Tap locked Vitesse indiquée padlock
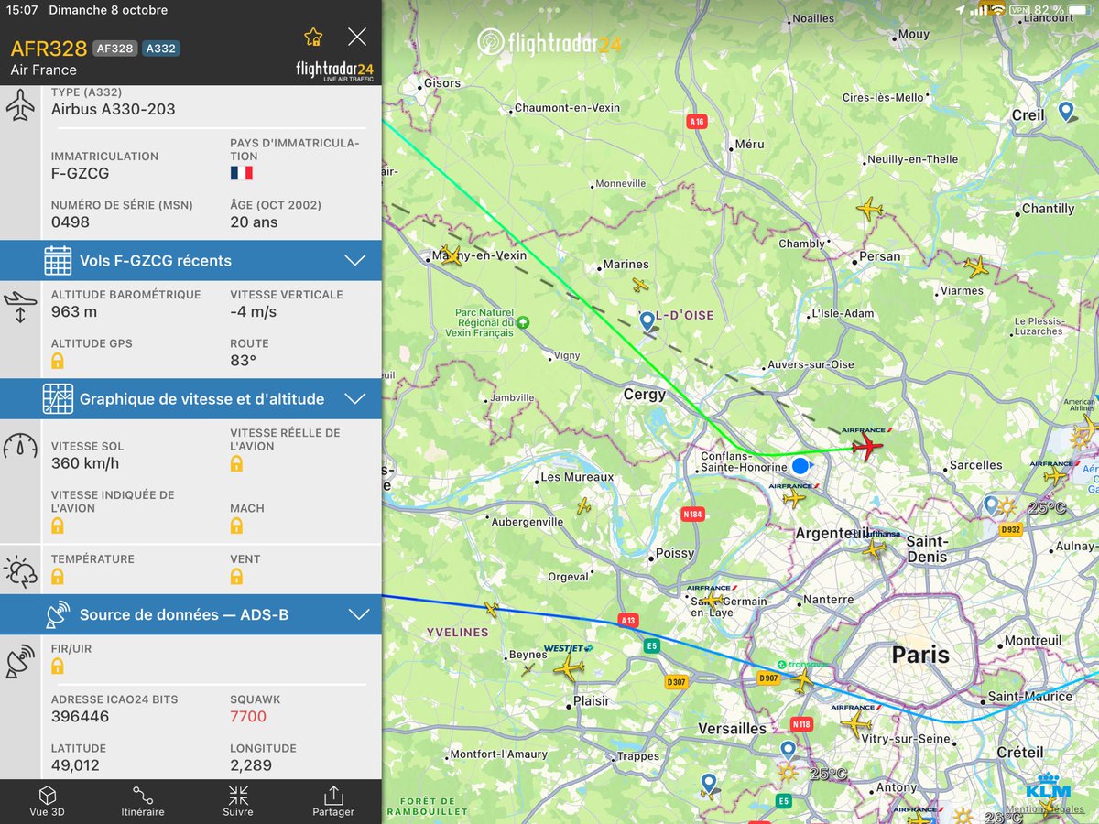This screenshot has height=824, width=1099. coord(58,526)
